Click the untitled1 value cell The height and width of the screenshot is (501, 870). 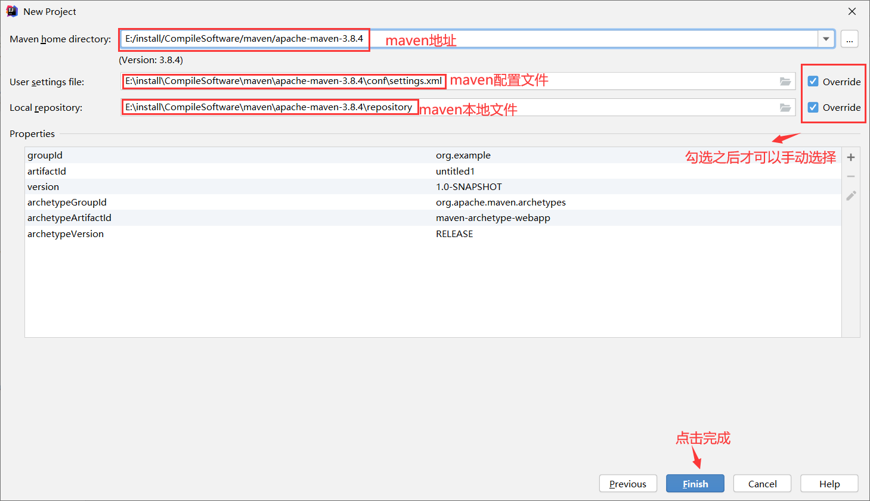455,171
